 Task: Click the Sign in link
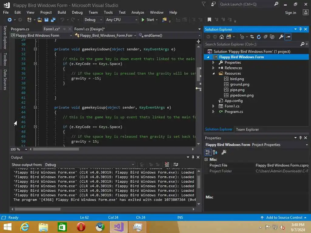point(290,13)
